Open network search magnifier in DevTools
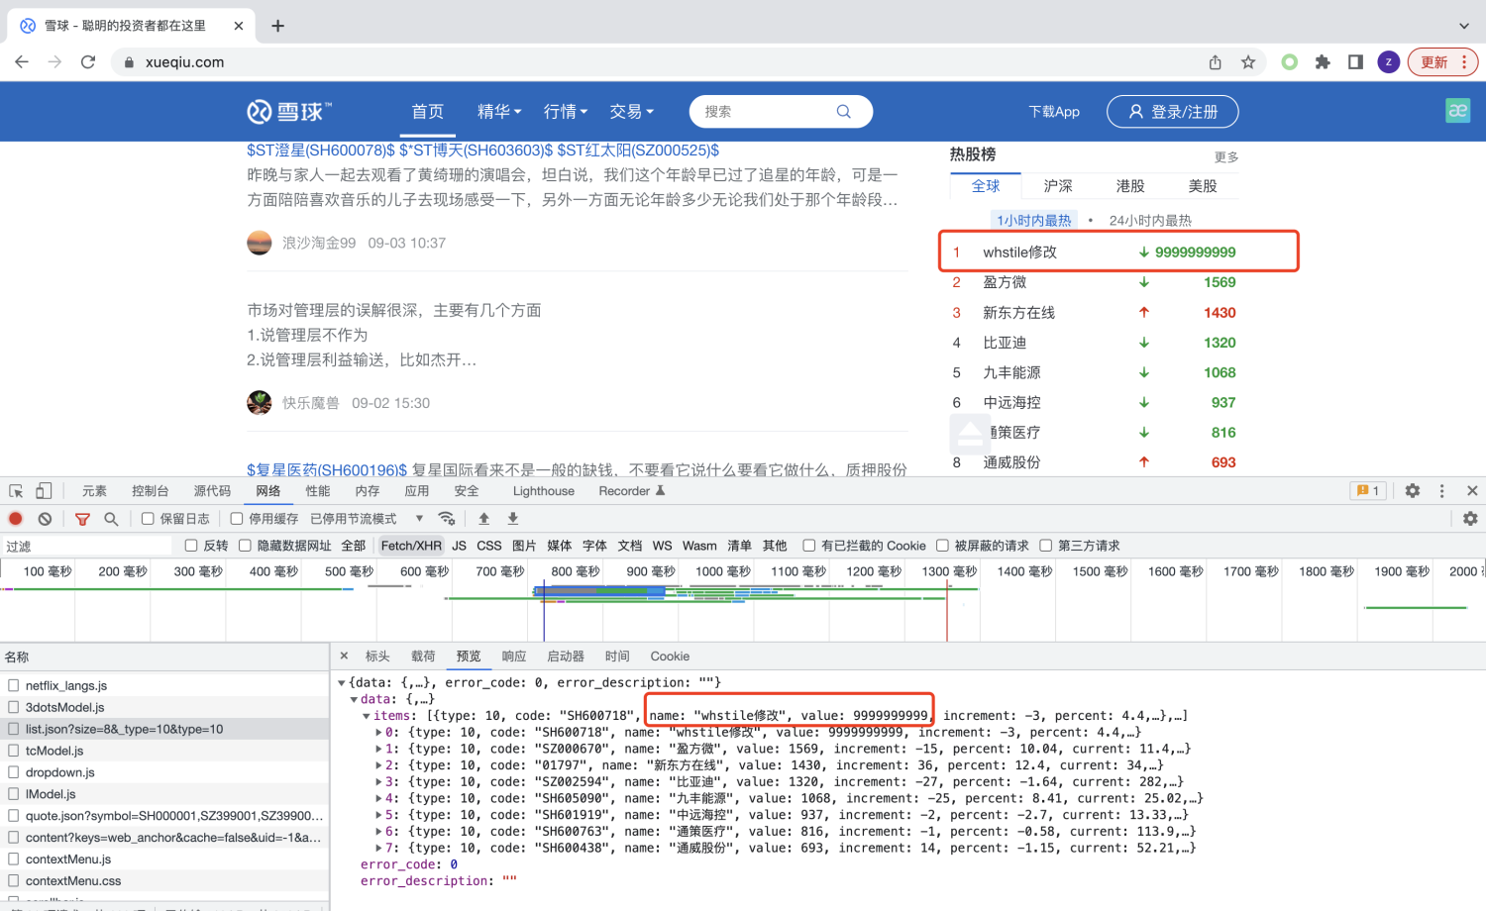Viewport: 1486px width, 911px height. click(x=111, y=519)
